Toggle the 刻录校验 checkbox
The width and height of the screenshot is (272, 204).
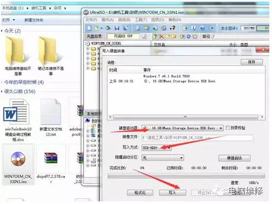227,128
